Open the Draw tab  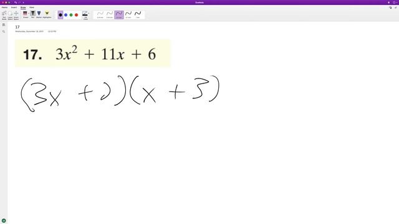(23, 7)
